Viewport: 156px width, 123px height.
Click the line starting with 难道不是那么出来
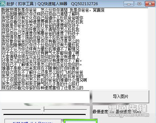(40, 68)
